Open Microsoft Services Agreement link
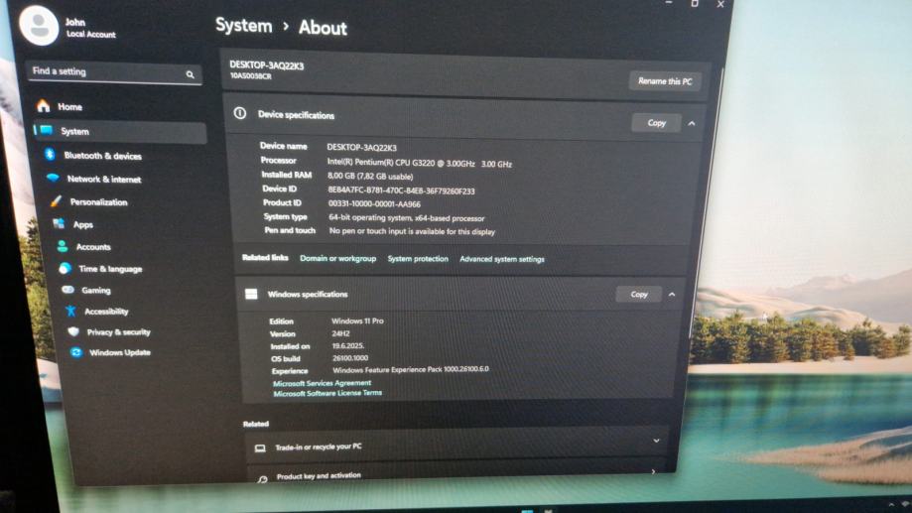The image size is (912, 513). coord(322,383)
